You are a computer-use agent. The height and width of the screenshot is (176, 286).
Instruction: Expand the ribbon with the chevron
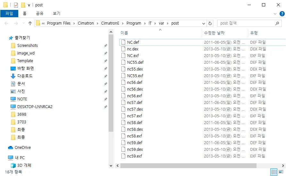click(275, 14)
